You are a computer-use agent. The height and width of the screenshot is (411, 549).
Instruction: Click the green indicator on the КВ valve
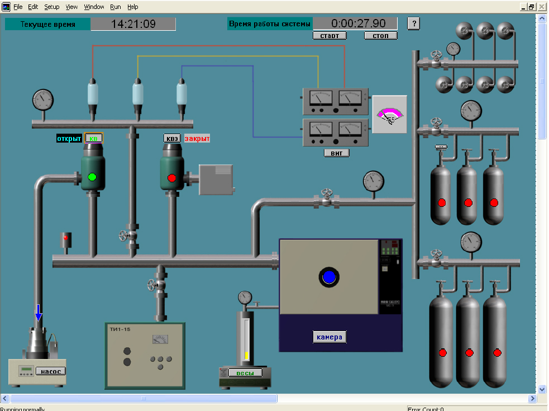coord(92,176)
